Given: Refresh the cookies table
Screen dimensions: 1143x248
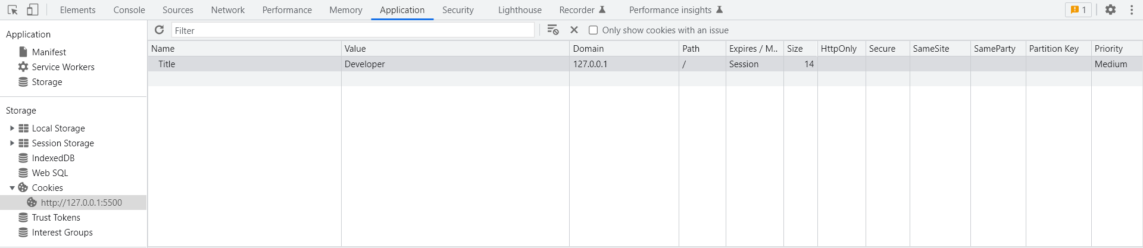Looking at the screenshot, I should click(159, 30).
